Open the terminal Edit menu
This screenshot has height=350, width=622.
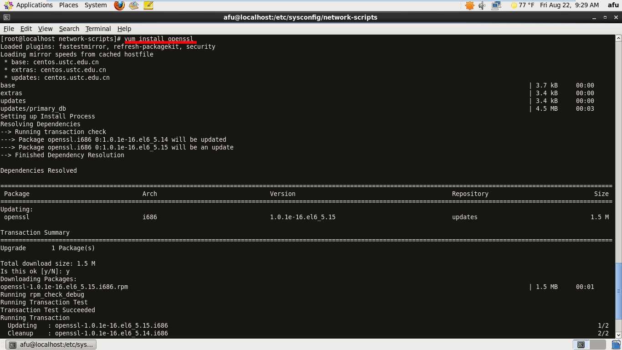pyautogui.click(x=26, y=29)
